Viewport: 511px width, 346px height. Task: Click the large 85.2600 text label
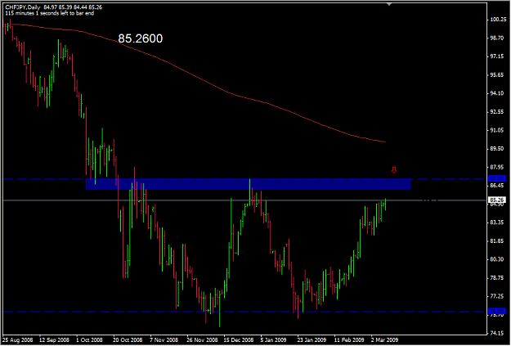coord(140,38)
